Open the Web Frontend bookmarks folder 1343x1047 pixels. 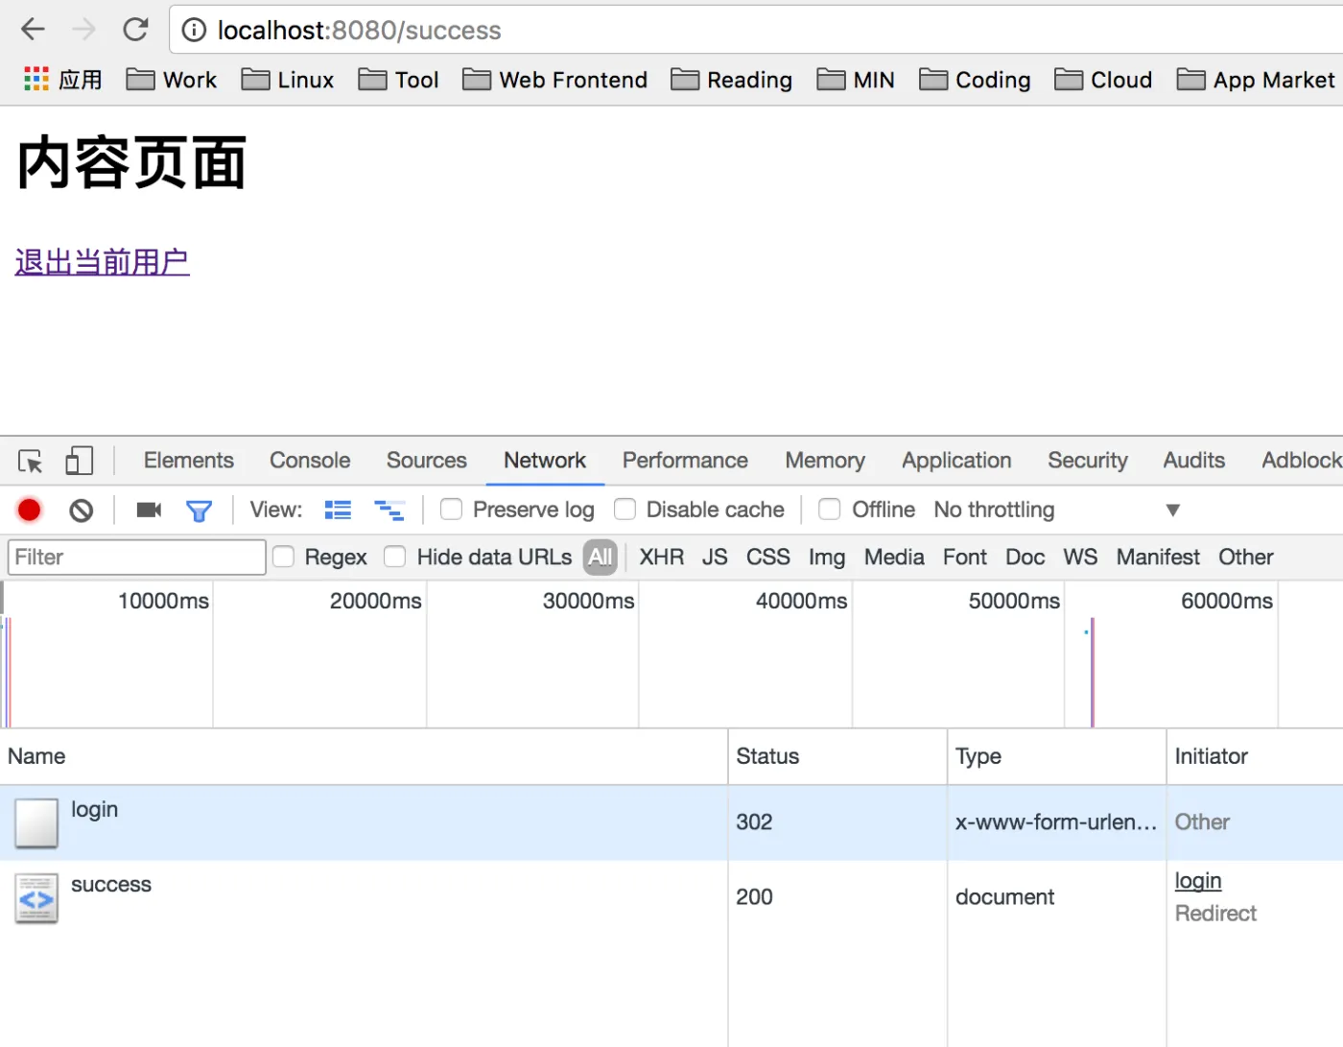[x=554, y=80]
